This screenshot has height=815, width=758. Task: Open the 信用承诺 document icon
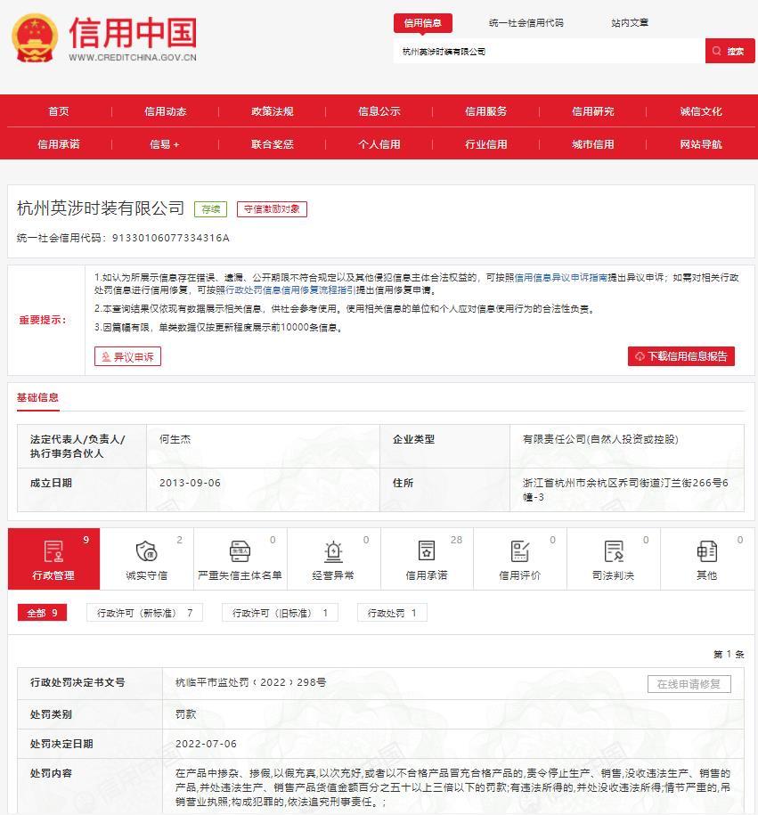(427, 551)
